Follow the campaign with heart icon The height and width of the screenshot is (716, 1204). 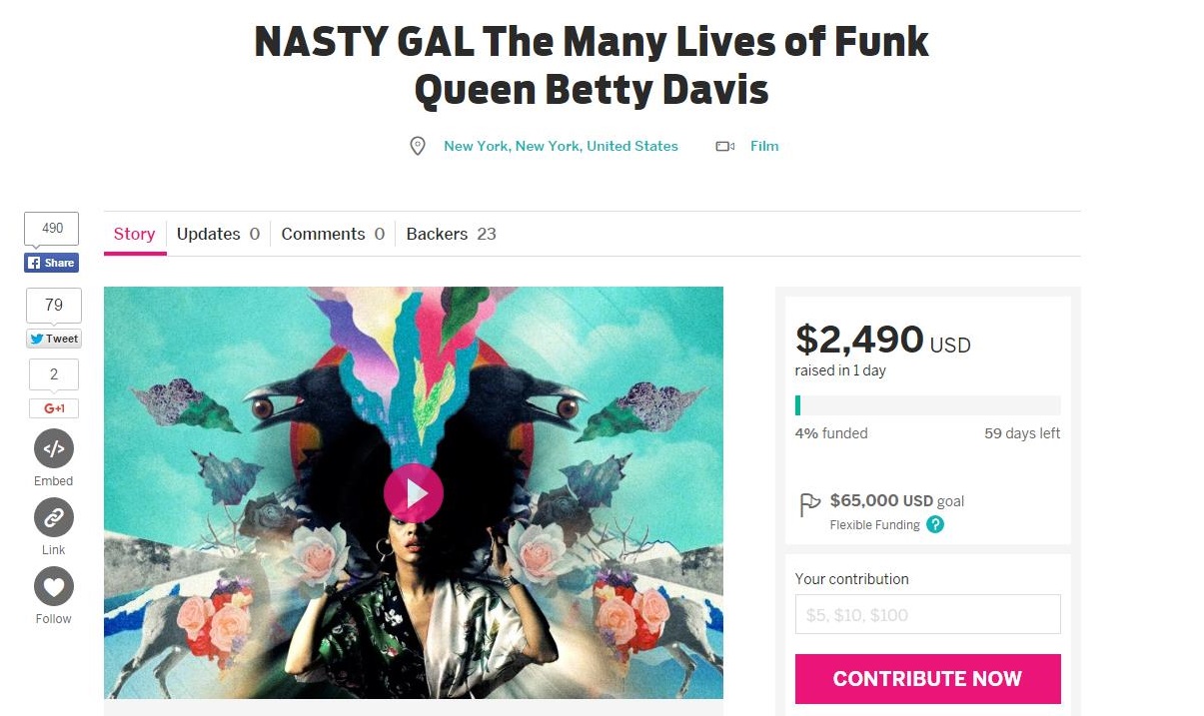(54, 586)
